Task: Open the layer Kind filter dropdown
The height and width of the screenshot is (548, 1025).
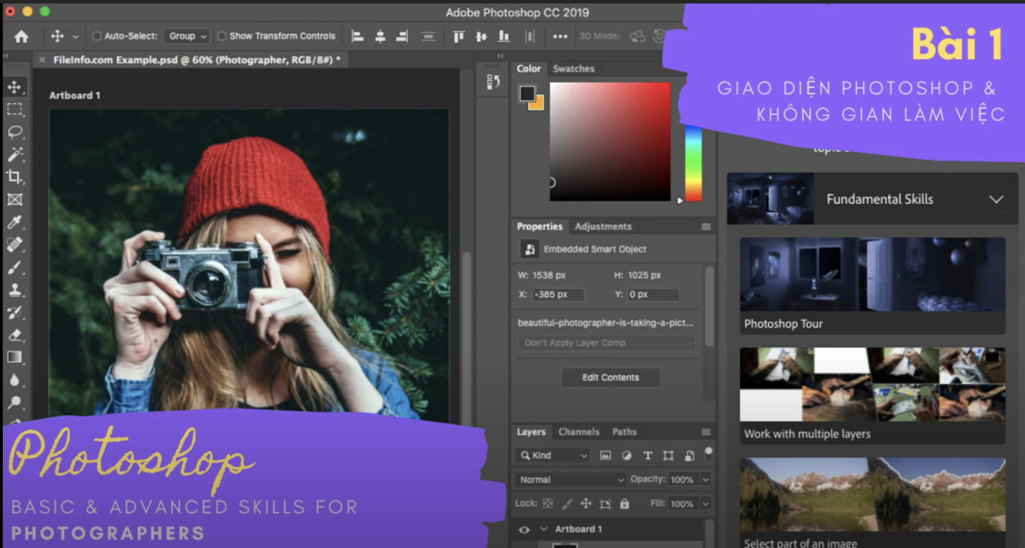Action: (x=553, y=455)
